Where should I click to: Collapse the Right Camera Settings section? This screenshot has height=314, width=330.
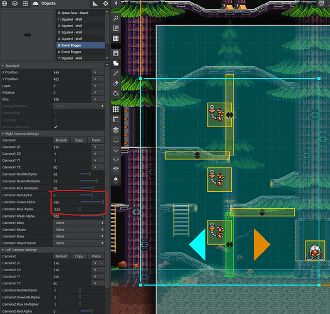[x=3, y=134]
